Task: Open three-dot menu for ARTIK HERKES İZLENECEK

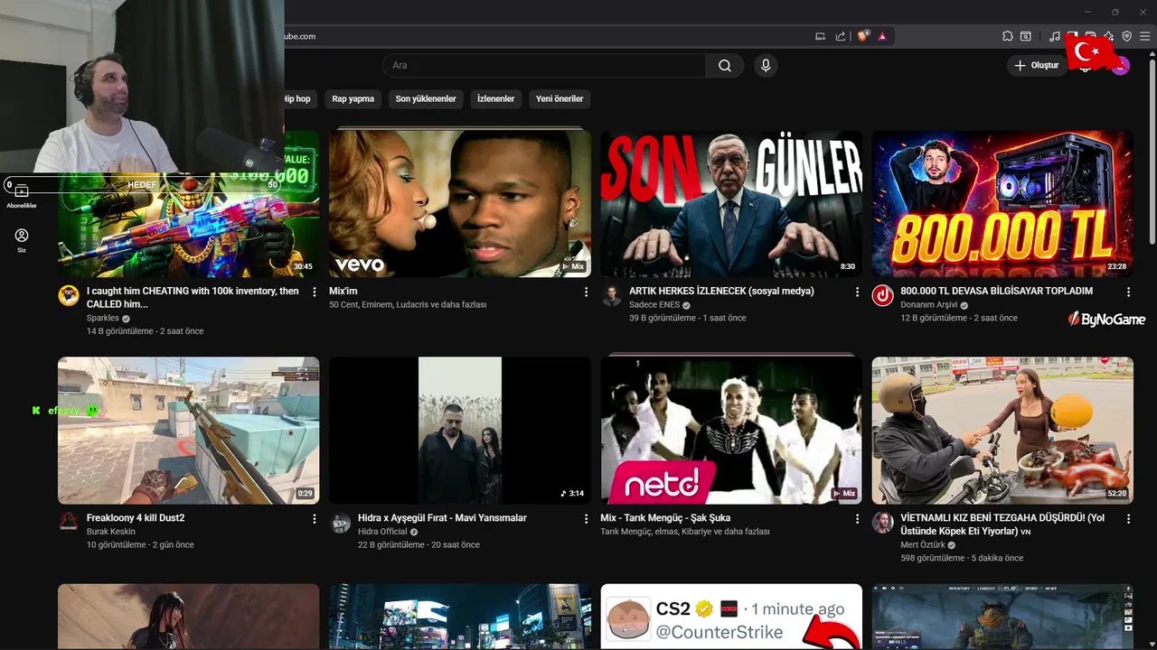Action: (857, 292)
